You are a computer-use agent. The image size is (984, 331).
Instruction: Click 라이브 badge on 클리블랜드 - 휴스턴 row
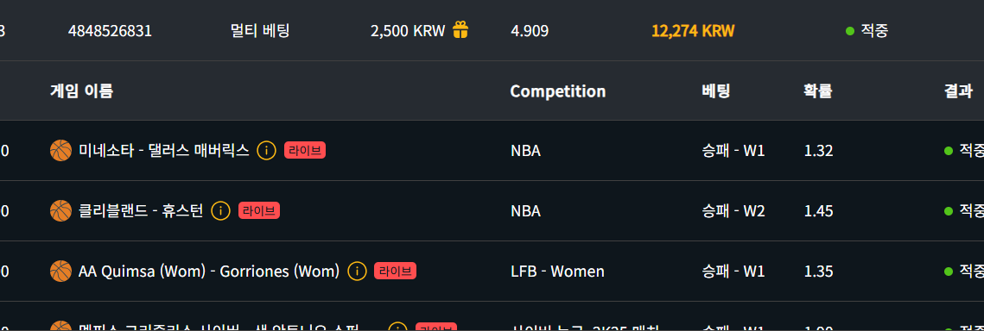(x=259, y=211)
